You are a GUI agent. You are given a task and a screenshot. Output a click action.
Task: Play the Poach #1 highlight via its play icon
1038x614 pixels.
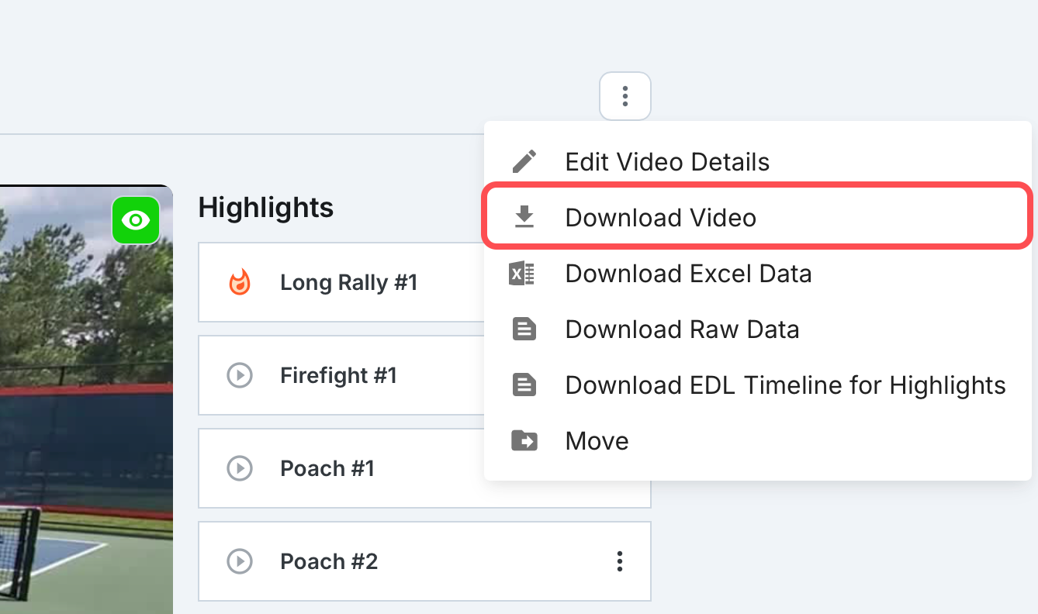(x=240, y=469)
